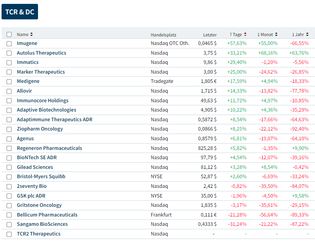The width and height of the screenshot is (315, 244).
Task: Select the Medigene row checkbox
Action: point(9,81)
